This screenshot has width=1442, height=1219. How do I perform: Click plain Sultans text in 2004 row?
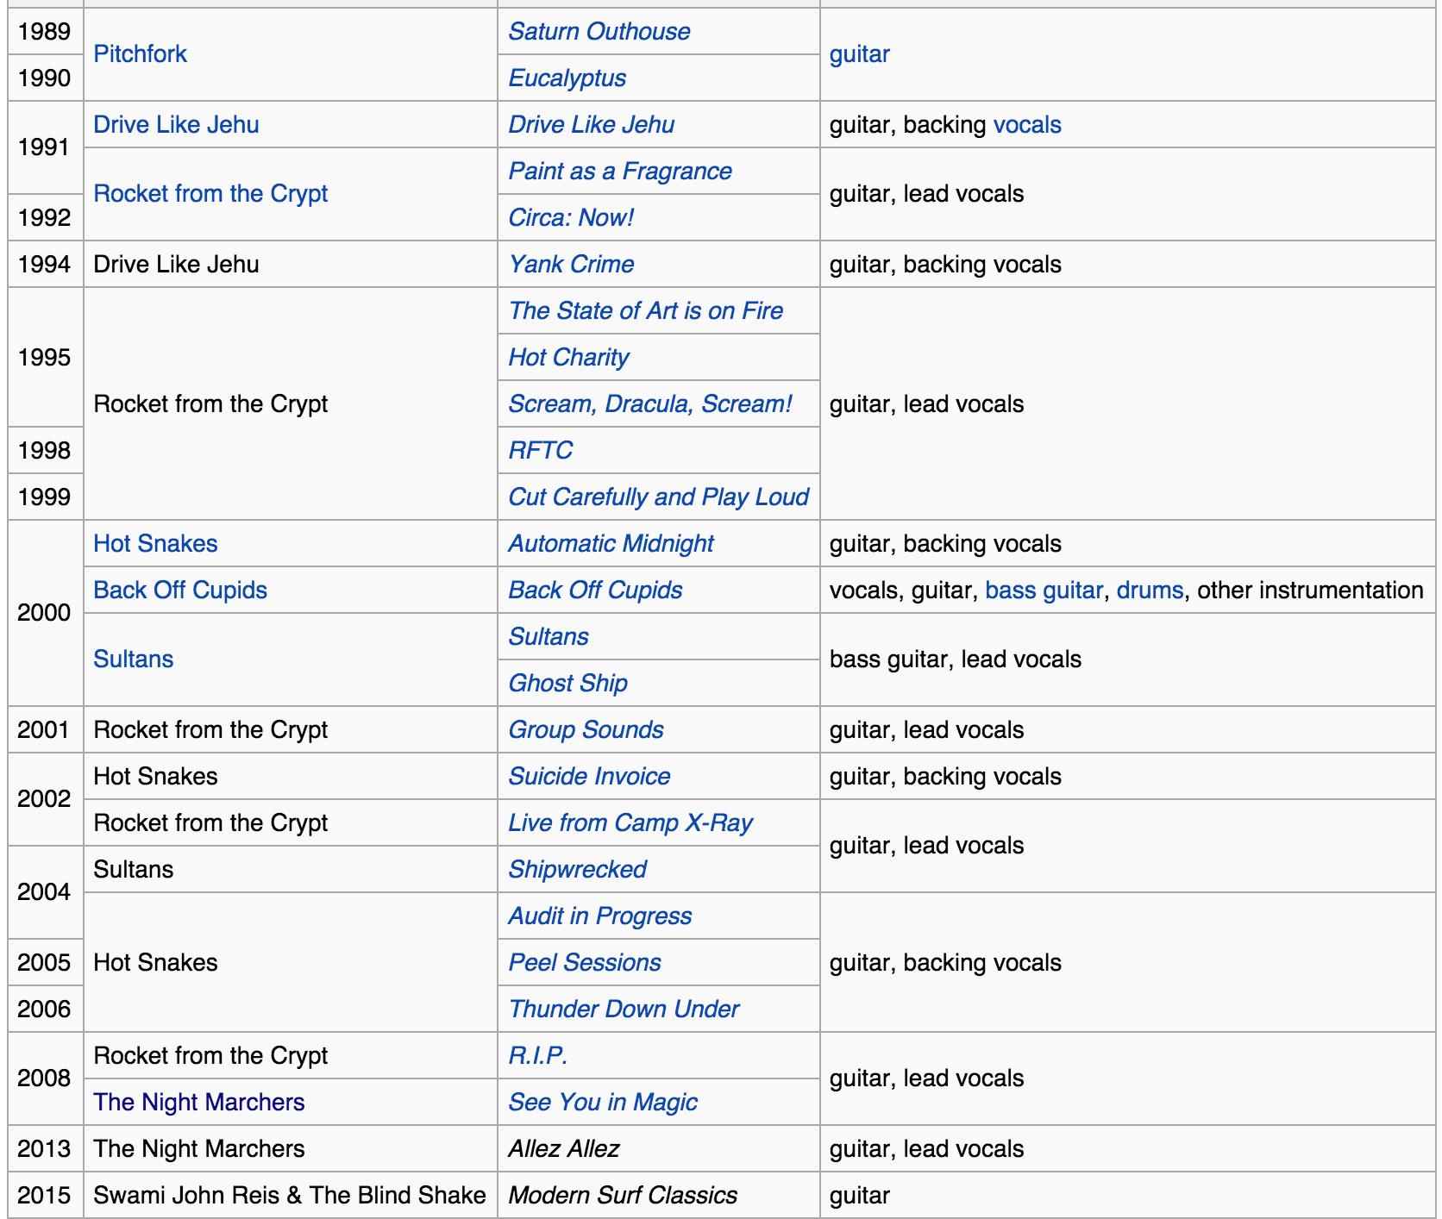click(x=134, y=870)
